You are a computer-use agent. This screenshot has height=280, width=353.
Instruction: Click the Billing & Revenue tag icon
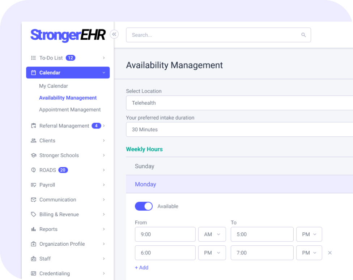point(34,214)
